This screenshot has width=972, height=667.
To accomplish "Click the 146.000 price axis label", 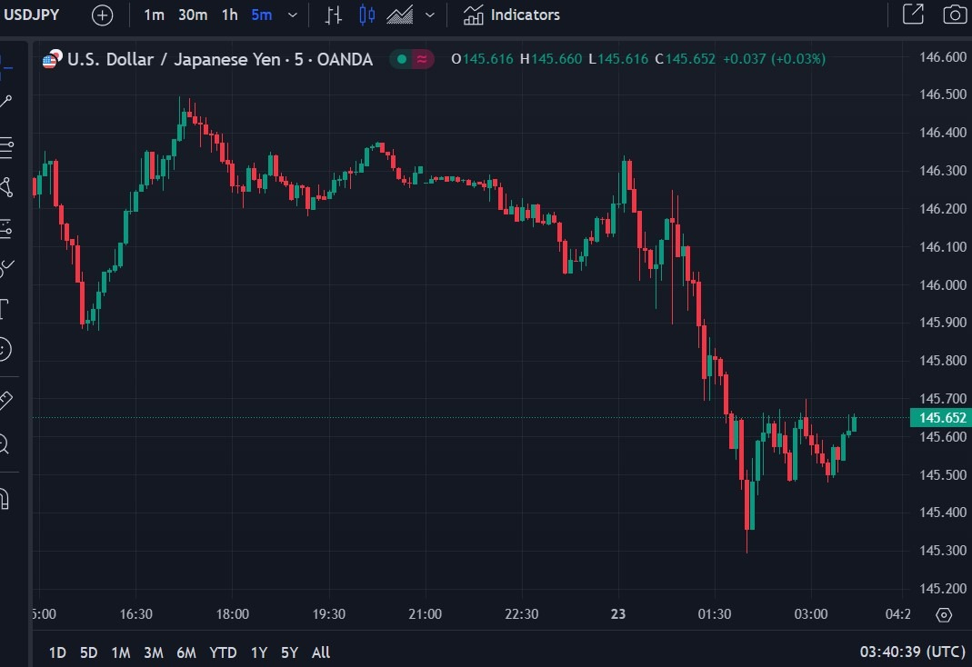I will coord(943,285).
